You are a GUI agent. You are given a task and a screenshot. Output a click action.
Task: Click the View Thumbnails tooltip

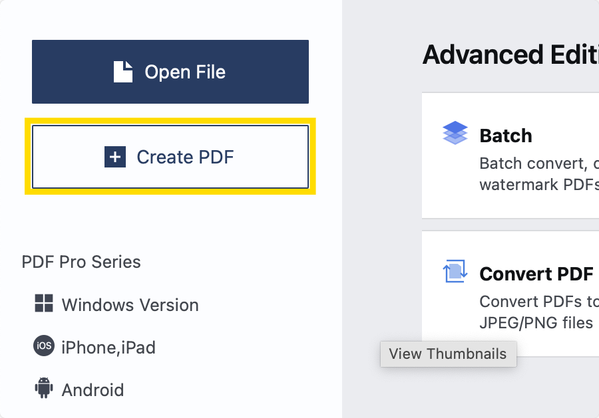(x=448, y=354)
